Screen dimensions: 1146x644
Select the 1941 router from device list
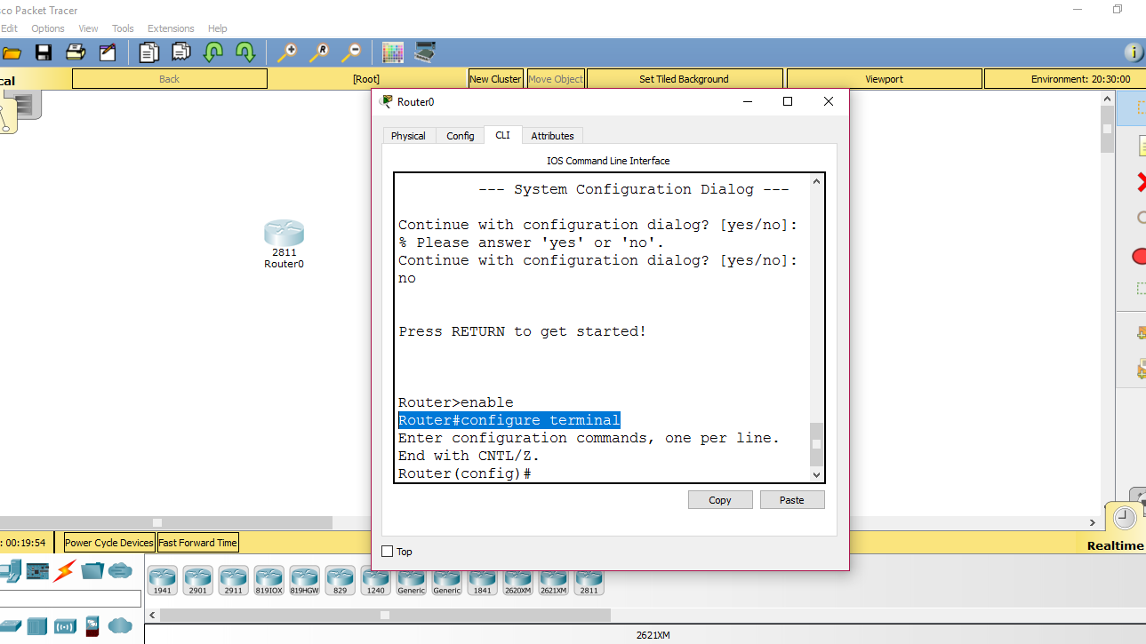click(x=162, y=579)
